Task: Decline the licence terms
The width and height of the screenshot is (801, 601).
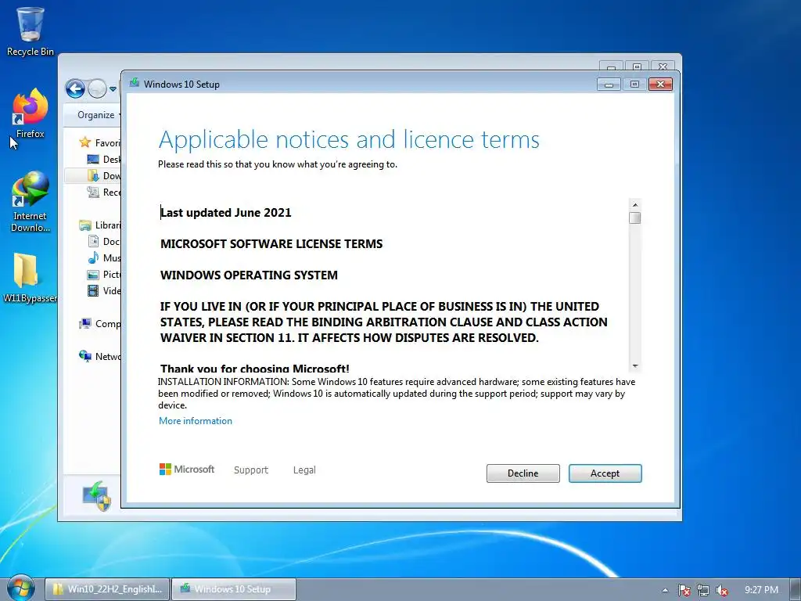Action: click(523, 473)
